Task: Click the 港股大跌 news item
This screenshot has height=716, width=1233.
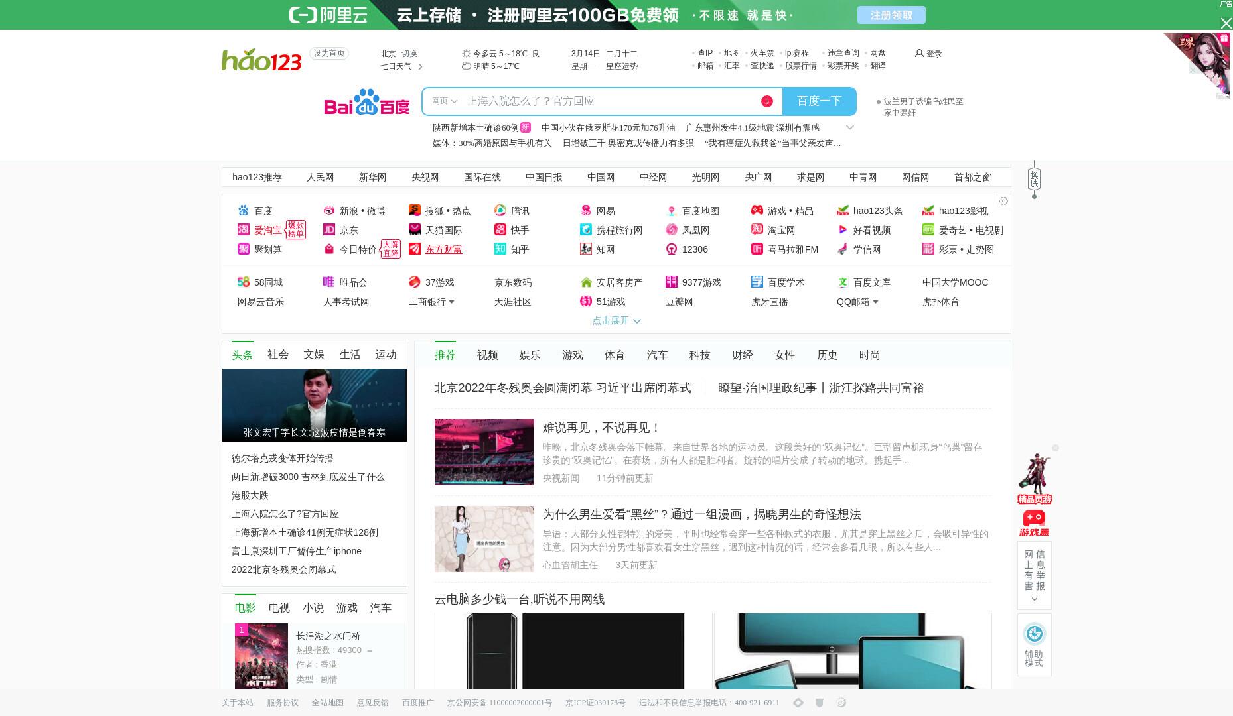Action: tap(250, 496)
